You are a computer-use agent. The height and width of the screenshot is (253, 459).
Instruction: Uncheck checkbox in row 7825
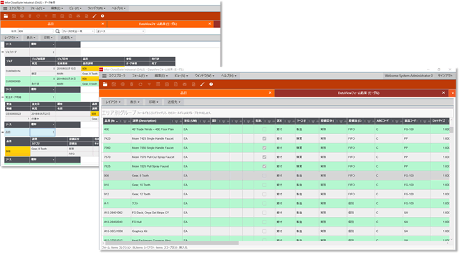(264, 166)
